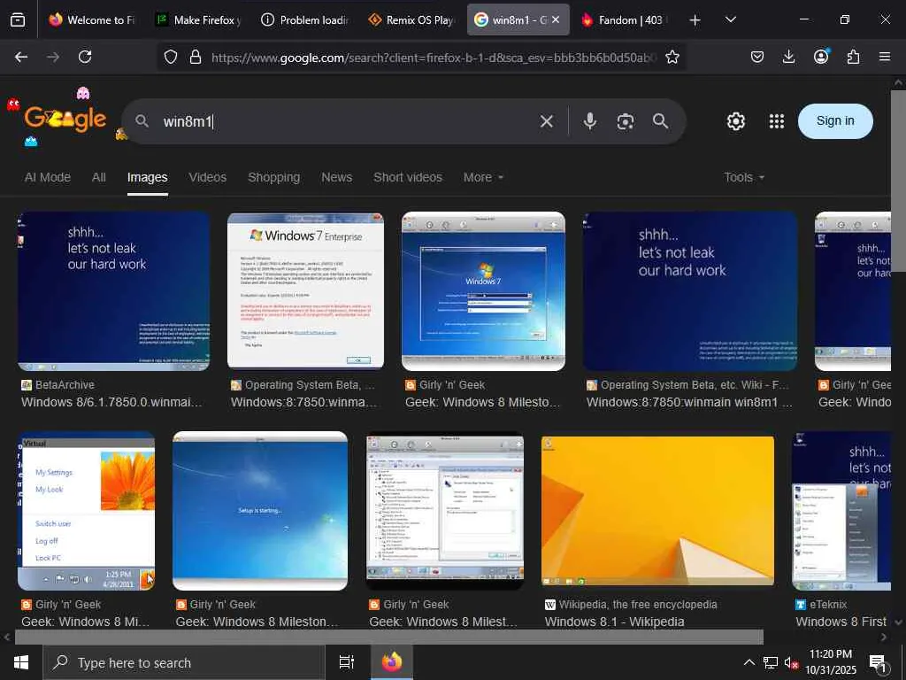Open the Firefox account icon
The width and height of the screenshot is (906, 680).
tap(821, 56)
